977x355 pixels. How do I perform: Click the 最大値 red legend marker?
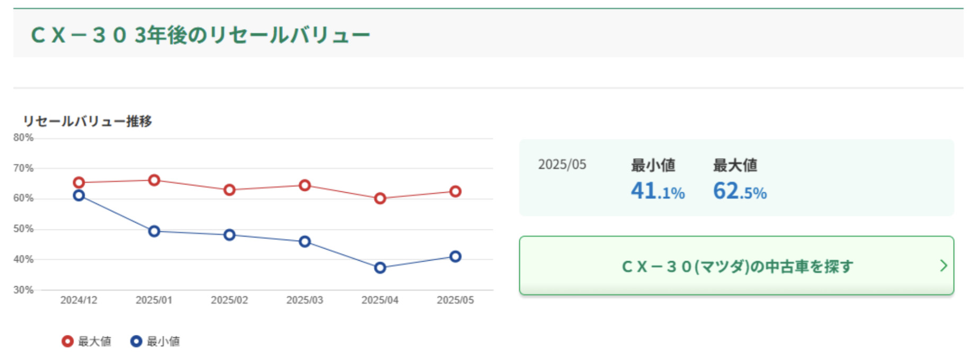[x=67, y=341]
